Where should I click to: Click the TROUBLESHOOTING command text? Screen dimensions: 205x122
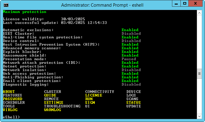click(x=62, y=106)
